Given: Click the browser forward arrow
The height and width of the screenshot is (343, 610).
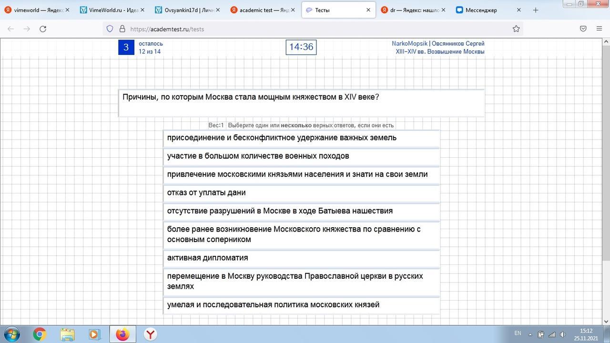Looking at the screenshot, I should point(27,29).
